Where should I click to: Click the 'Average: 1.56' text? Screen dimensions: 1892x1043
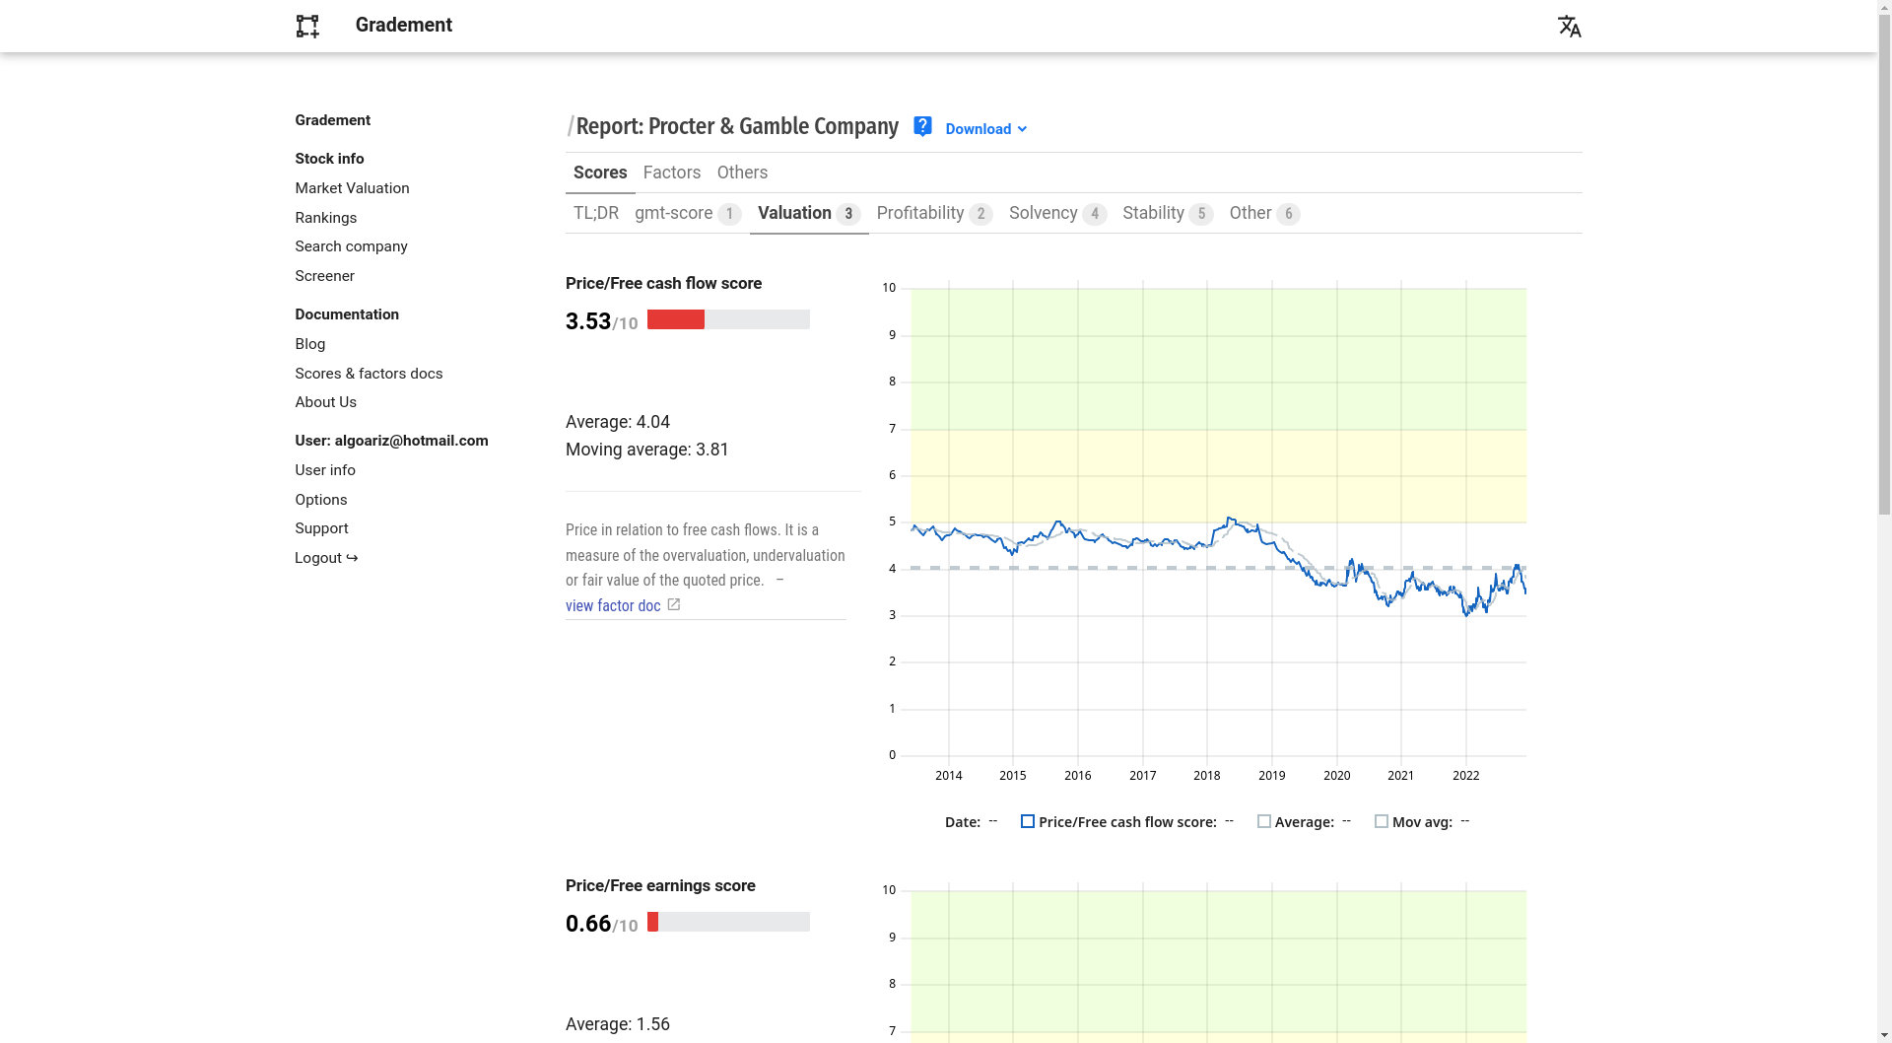click(x=618, y=1024)
